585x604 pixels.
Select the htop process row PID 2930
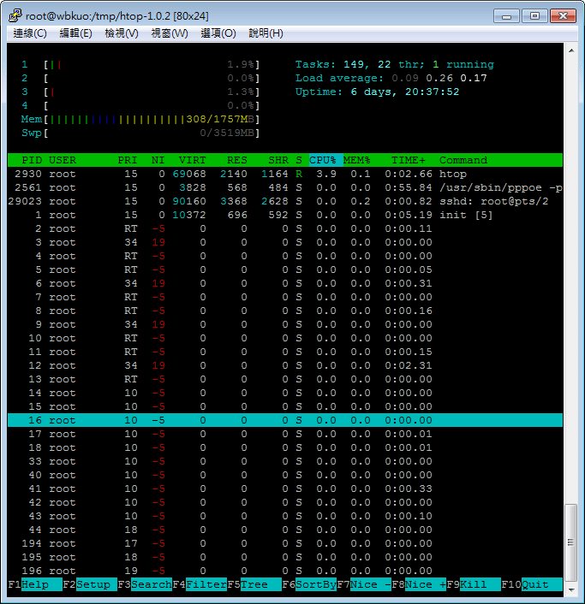point(285,175)
